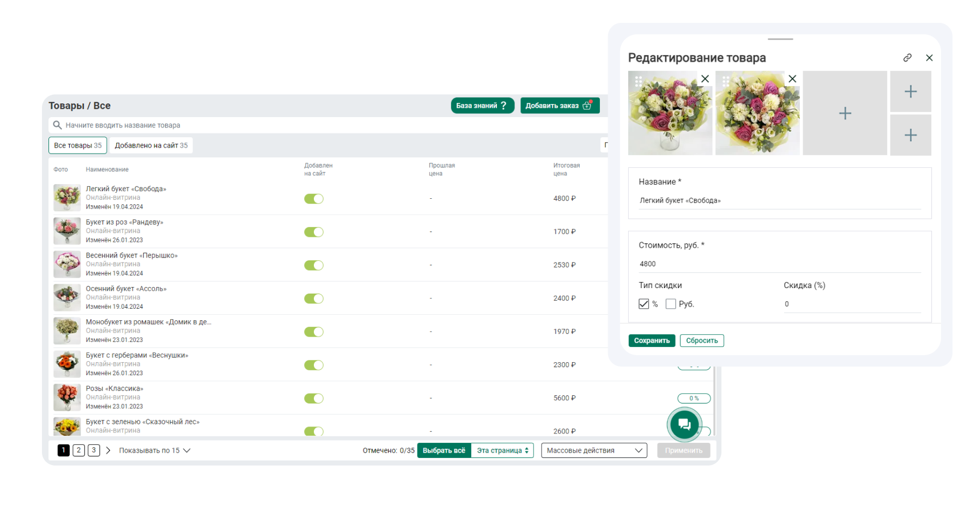This screenshot has width=977, height=525.
Task: Grab the second photo's drag handle
Action: coord(725,81)
